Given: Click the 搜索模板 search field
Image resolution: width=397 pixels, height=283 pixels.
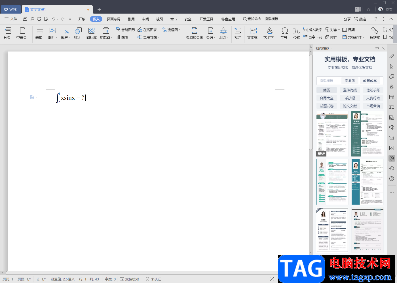Looking at the screenshot, I should [329, 81].
